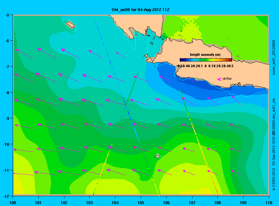Click the x-axis label 100
Image resolution: width=279 pixels, height=206 pixels.
[13, 203]
